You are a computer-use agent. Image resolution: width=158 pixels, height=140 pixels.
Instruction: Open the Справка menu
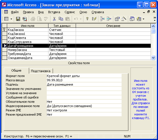98,12
